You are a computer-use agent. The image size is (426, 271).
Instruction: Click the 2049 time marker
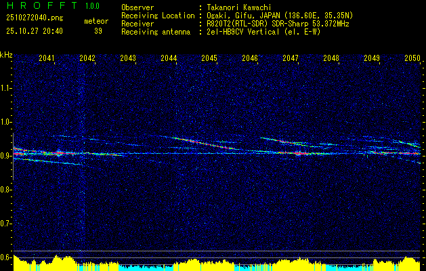(x=372, y=58)
